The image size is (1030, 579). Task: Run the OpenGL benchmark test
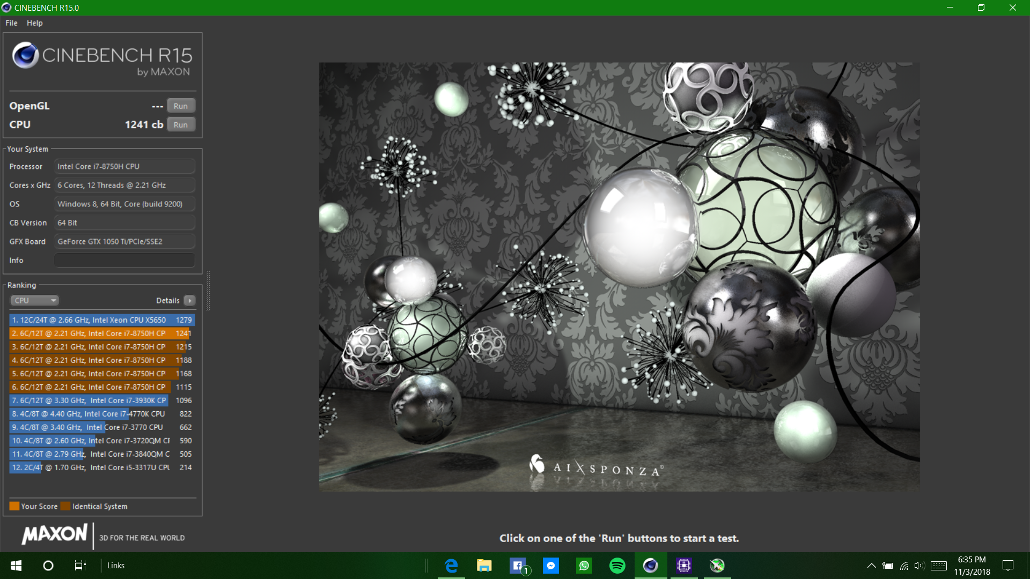(x=181, y=106)
